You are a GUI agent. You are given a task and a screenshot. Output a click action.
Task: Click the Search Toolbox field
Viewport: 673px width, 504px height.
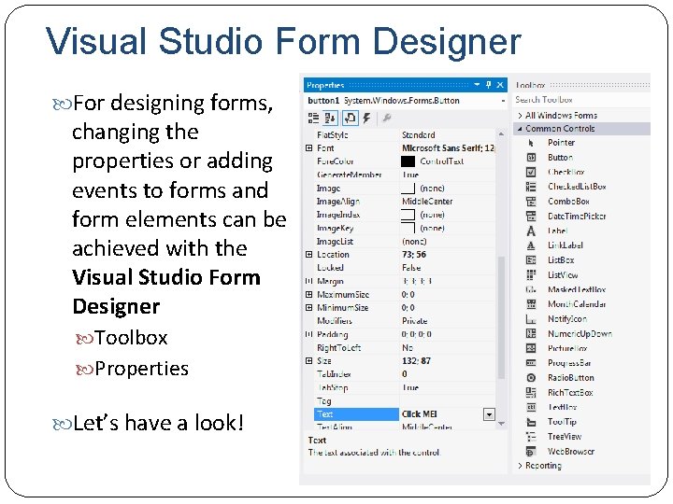(582, 100)
